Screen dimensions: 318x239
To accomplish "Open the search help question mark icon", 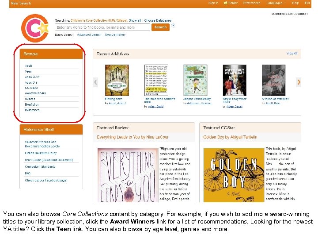I will click(173, 26).
